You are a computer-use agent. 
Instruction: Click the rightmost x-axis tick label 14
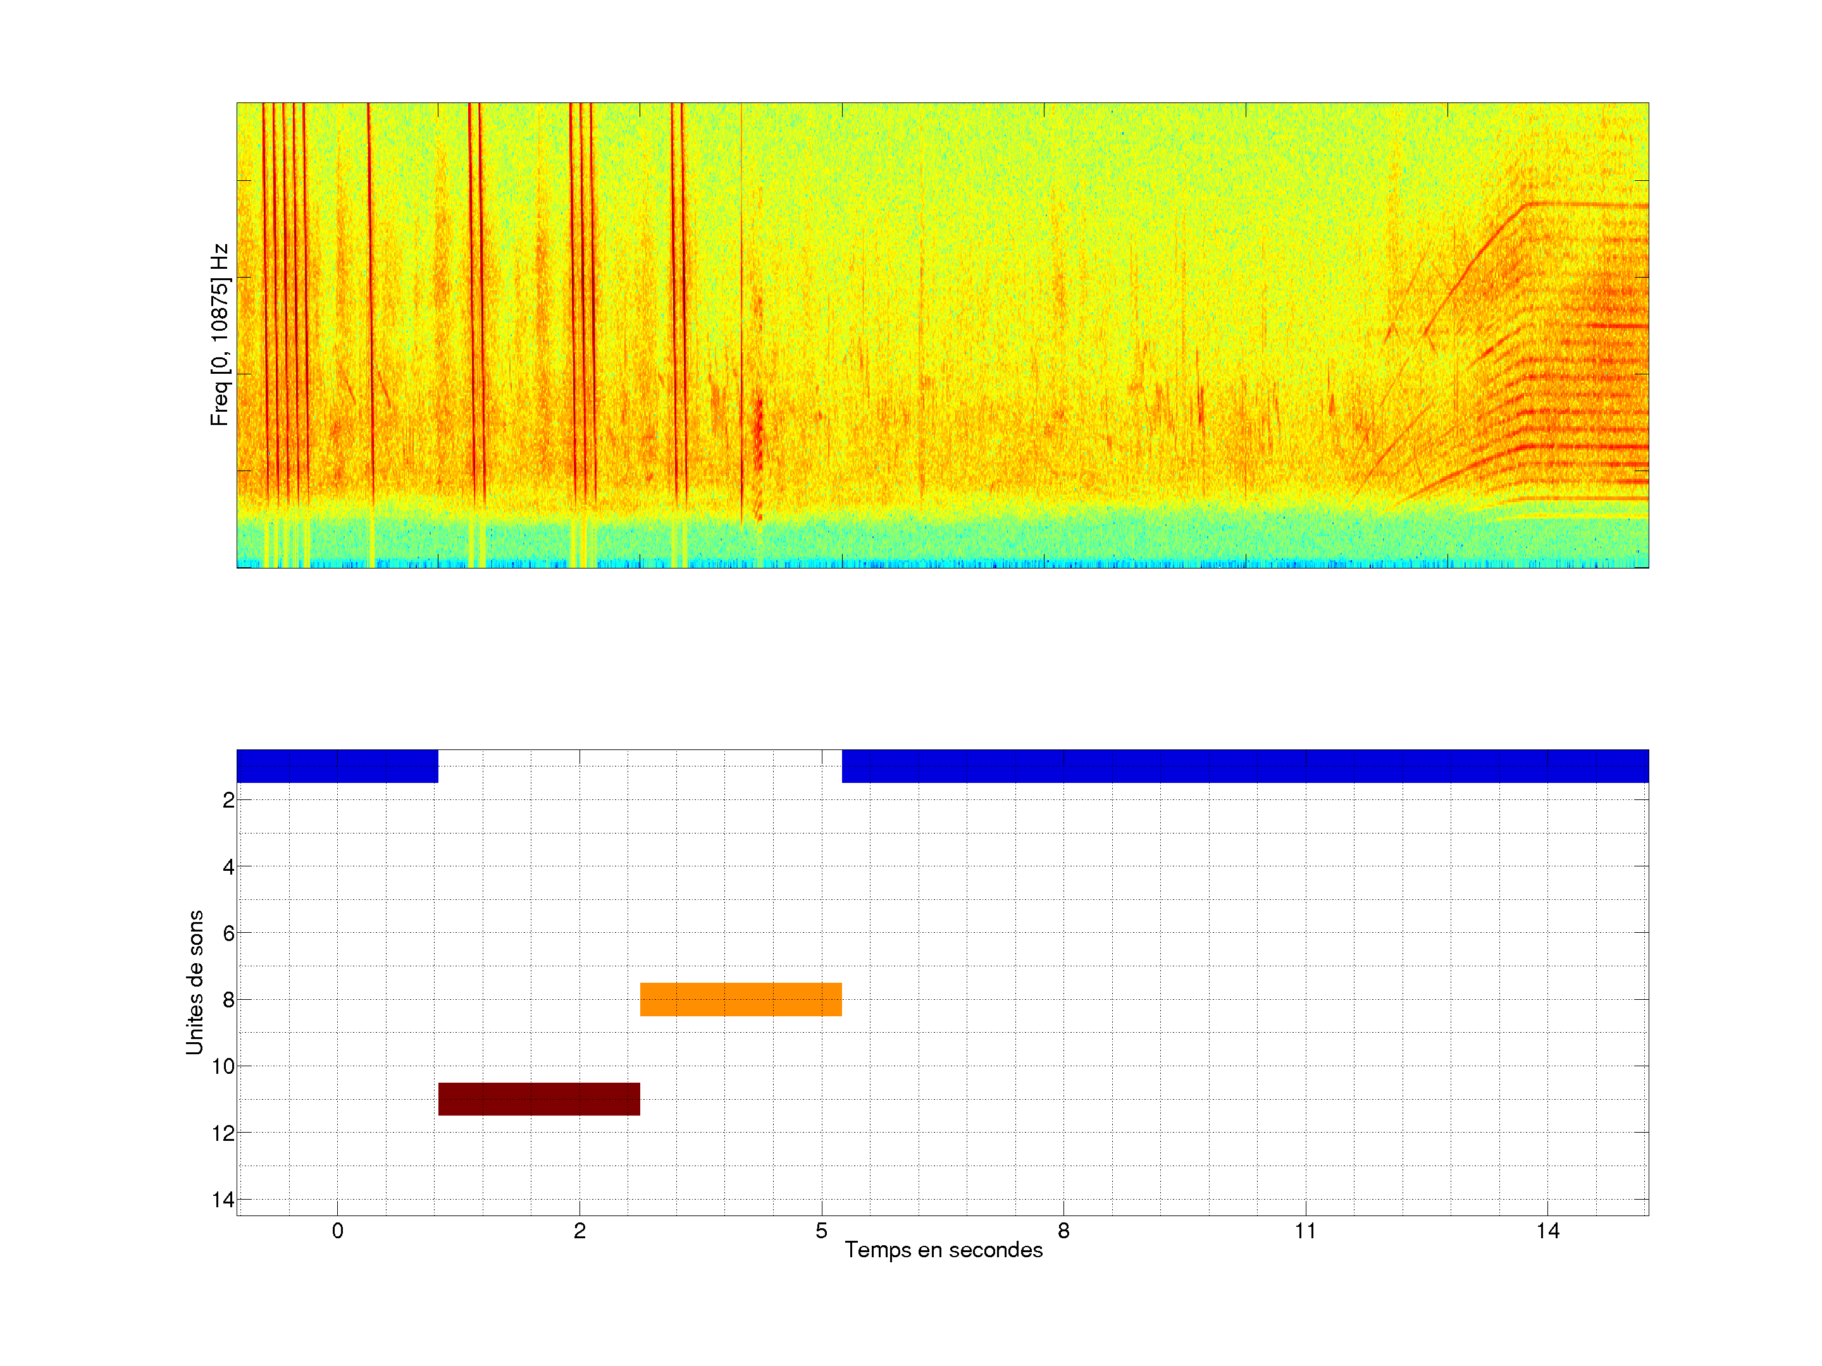tap(1547, 1231)
